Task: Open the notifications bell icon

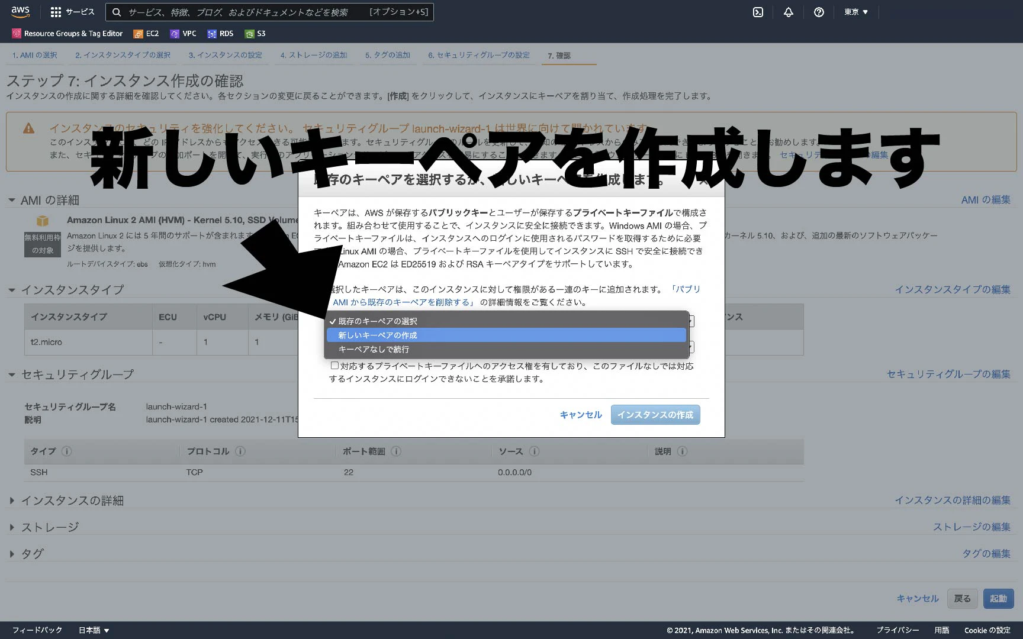Action: click(x=789, y=12)
